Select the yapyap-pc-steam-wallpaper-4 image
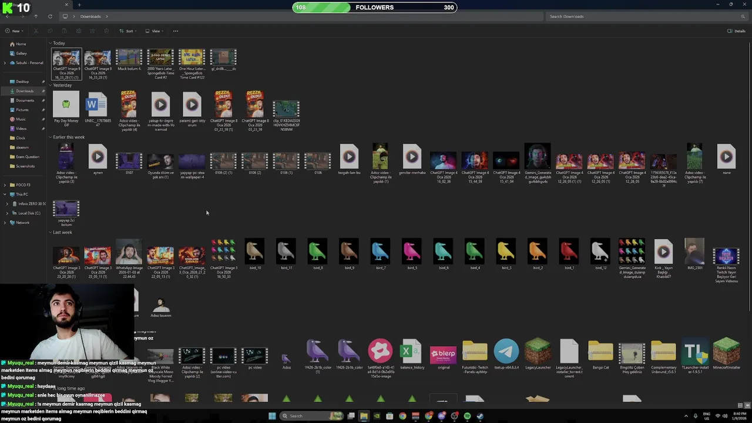The image size is (752, 423). pyautogui.click(x=192, y=166)
